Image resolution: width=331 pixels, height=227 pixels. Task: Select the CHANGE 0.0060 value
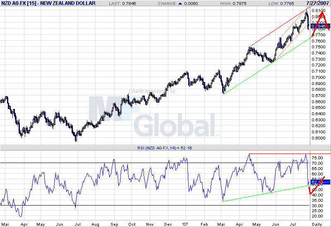[x=191, y=3]
